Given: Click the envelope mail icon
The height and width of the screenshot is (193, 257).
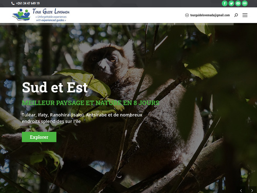Looking at the screenshot, I should point(187,15).
